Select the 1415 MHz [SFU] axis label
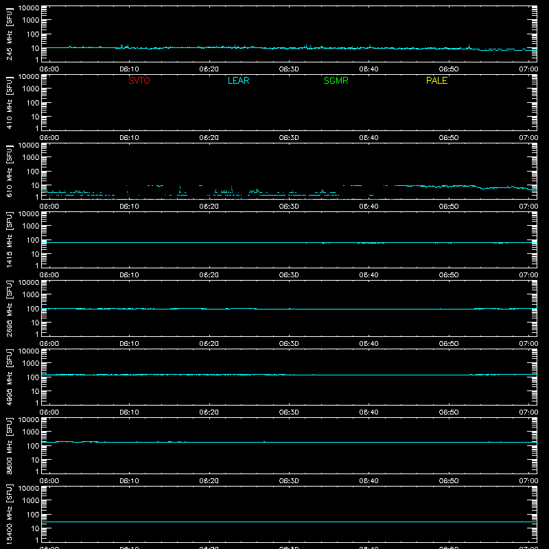549x549 pixels. [10, 240]
